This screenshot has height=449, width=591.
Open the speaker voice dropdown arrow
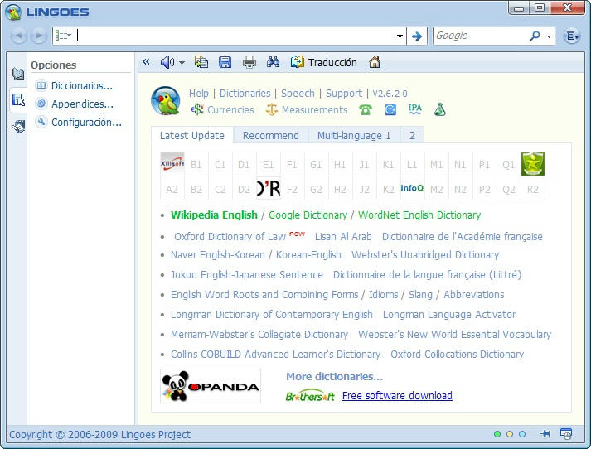pyautogui.click(x=182, y=63)
